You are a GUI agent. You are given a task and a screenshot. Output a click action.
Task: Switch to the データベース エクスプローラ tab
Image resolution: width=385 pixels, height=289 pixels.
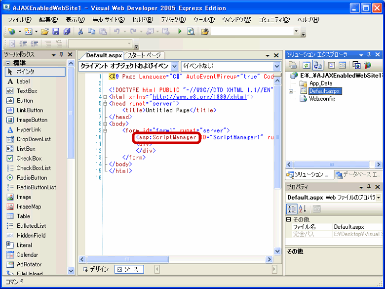click(358, 174)
